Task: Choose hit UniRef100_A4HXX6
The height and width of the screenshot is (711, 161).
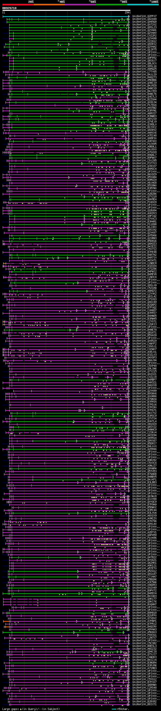Action: point(144,133)
